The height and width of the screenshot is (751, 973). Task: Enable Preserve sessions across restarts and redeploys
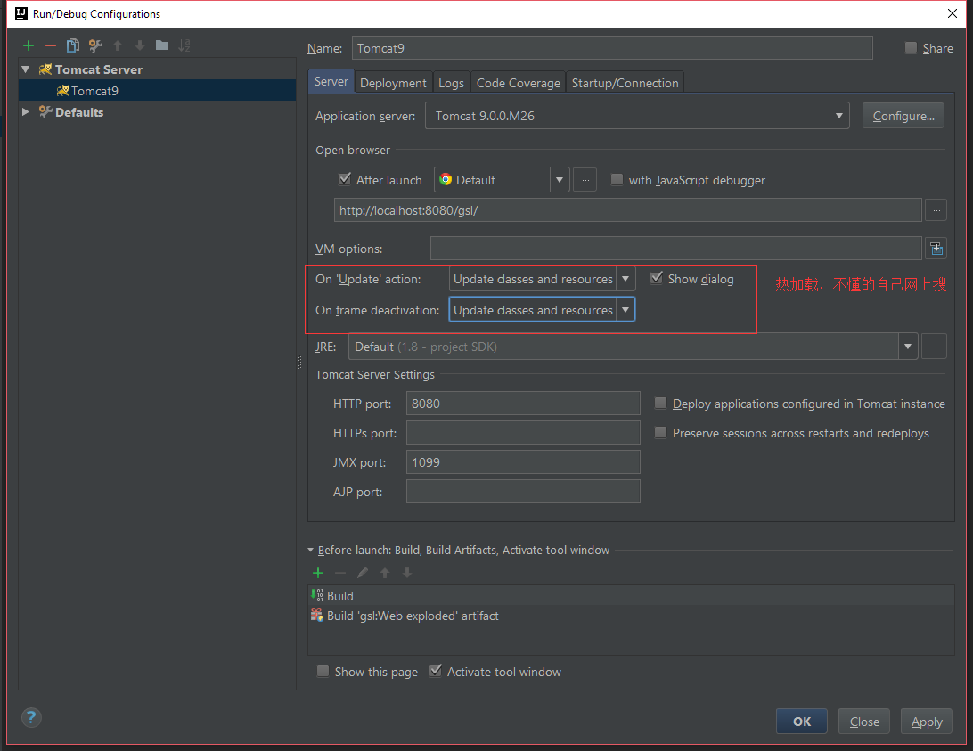coord(661,433)
